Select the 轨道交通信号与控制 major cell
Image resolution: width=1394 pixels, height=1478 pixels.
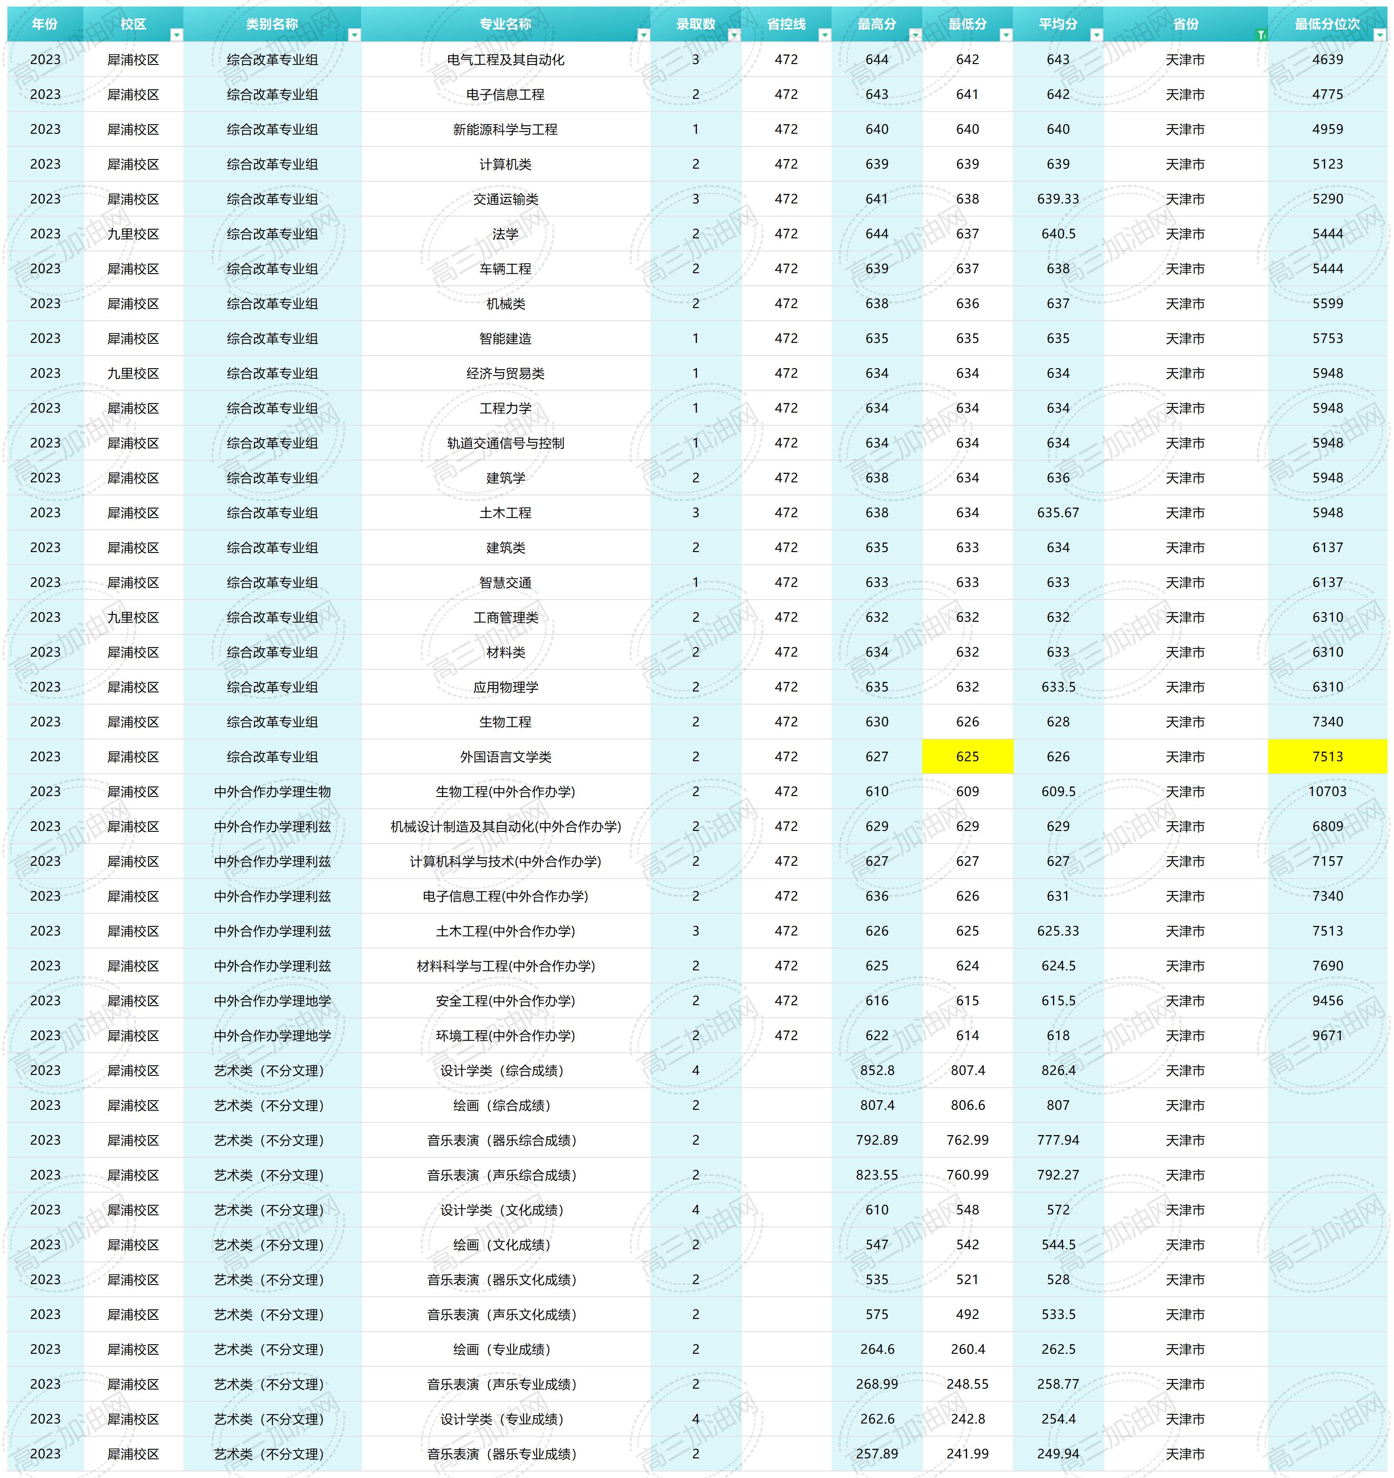pyautogui.click(x=506, y=443)
